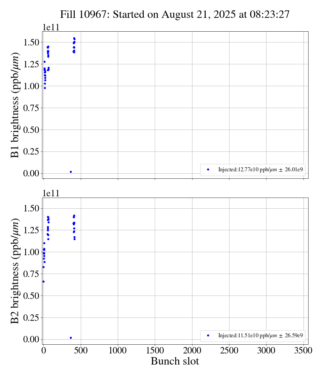The image size is (323, 377).
Task: Click the near-zero outlier point in the B2 plot
Action: pos(71,338)
